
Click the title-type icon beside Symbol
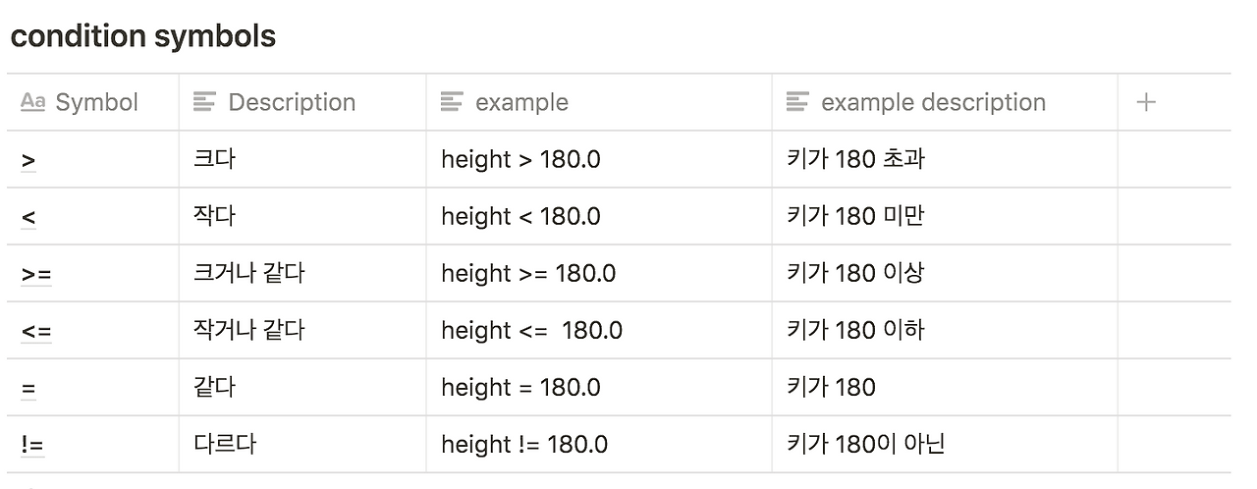click(x=32, y=102)
